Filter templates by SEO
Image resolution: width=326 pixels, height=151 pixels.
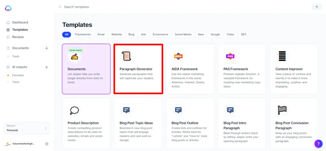(x=243, y=34)
